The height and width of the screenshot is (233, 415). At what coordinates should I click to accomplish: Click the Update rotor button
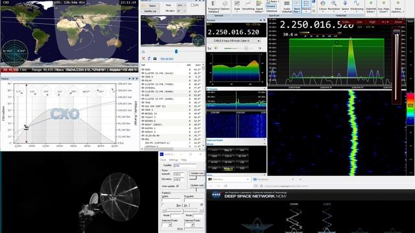(196, 173)
